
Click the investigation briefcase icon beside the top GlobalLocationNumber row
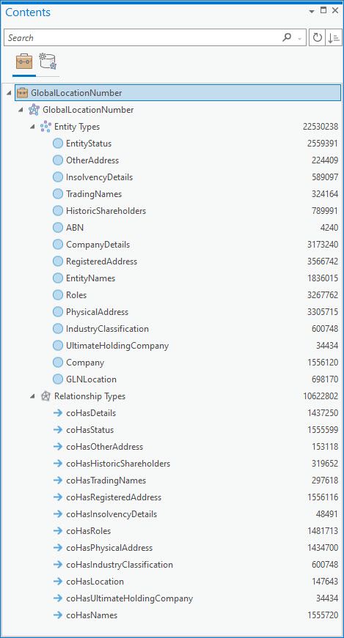(22, 93)
